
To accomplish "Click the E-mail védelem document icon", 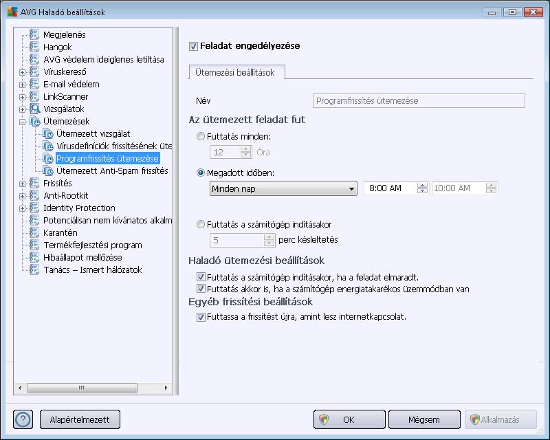I will (34, 84).
